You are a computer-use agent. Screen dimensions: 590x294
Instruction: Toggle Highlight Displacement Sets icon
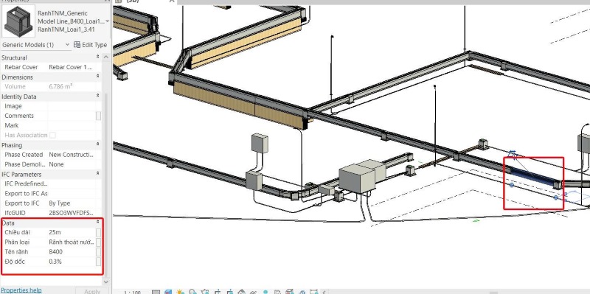[302, 292]
